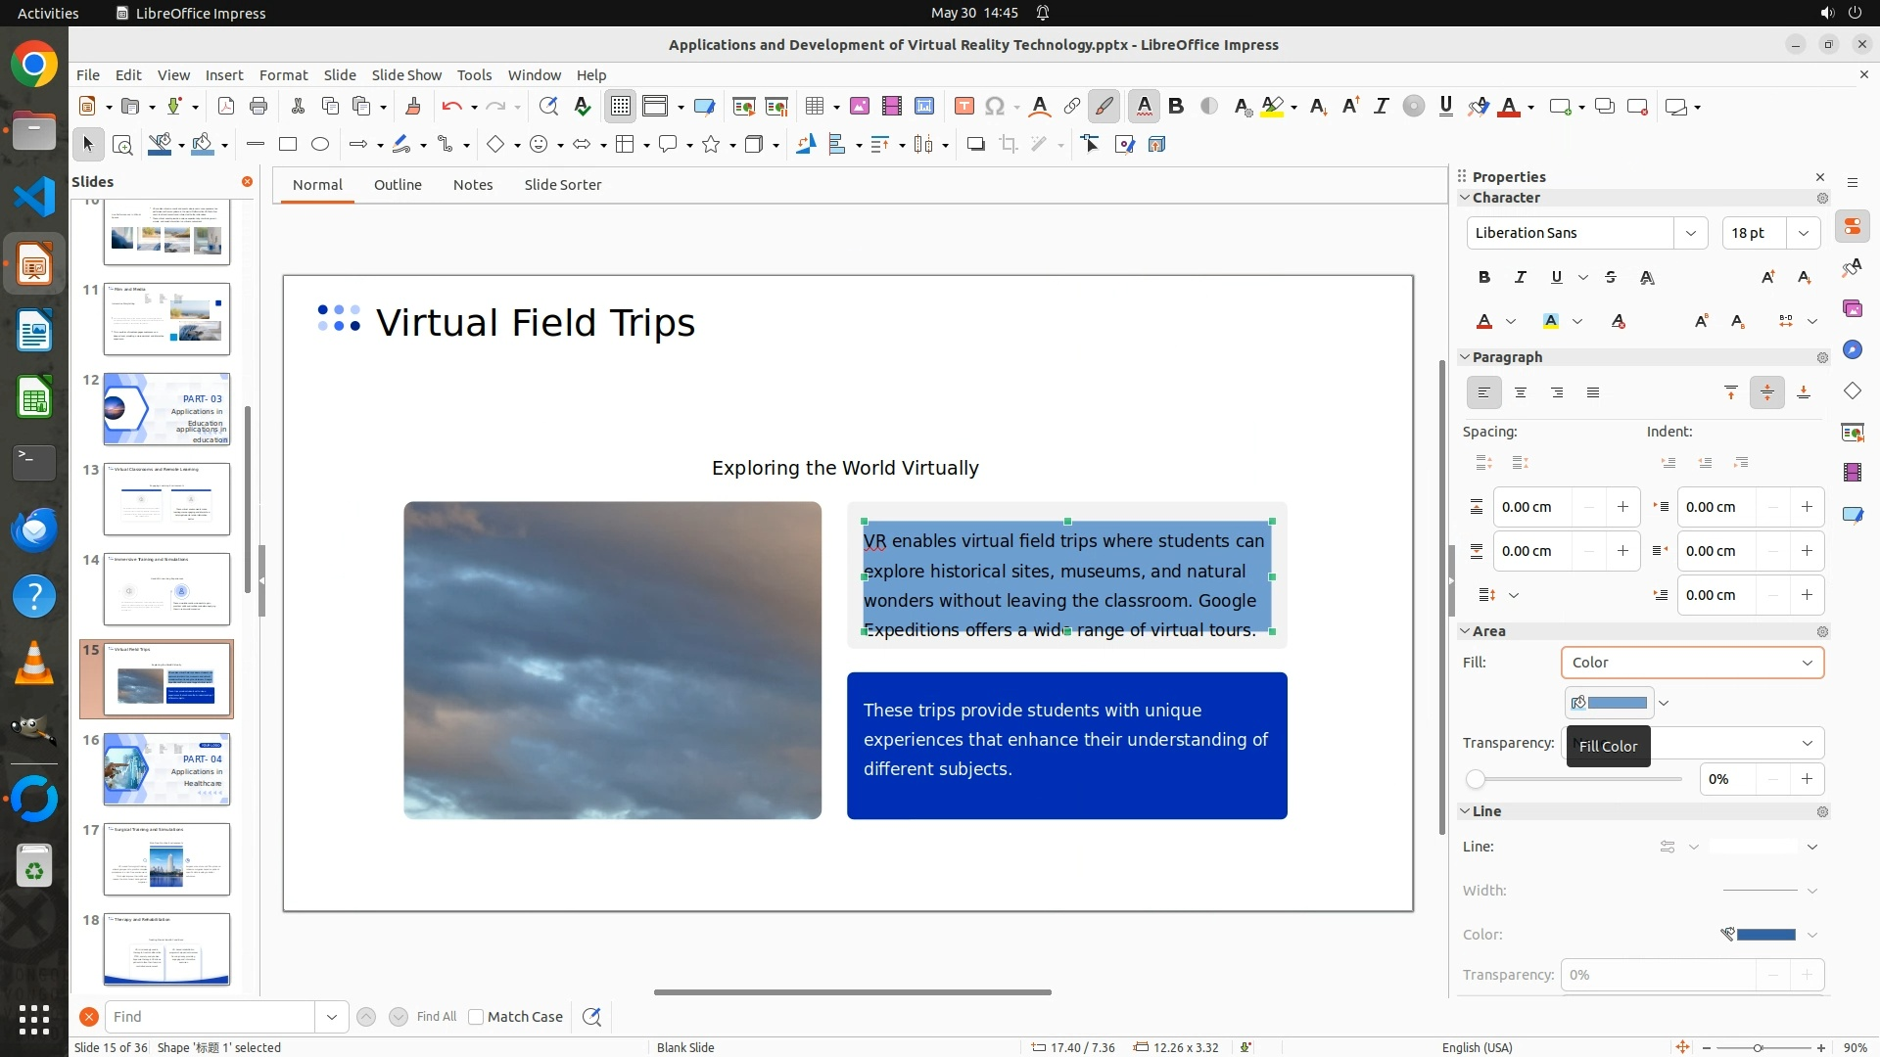
Task: Select slide 16 thumbnail in panel
Action: coord(166,769)
